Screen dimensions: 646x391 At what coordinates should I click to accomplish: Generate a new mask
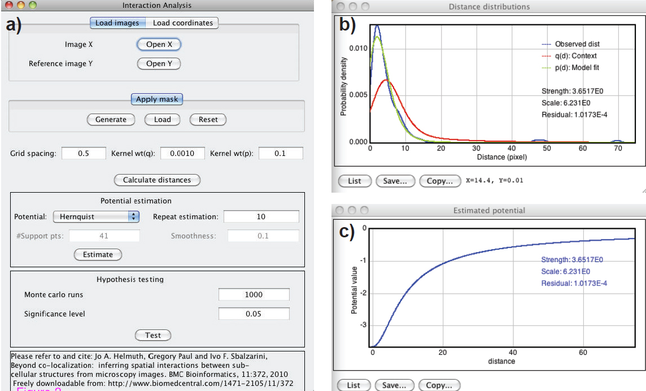click(111, 120)
